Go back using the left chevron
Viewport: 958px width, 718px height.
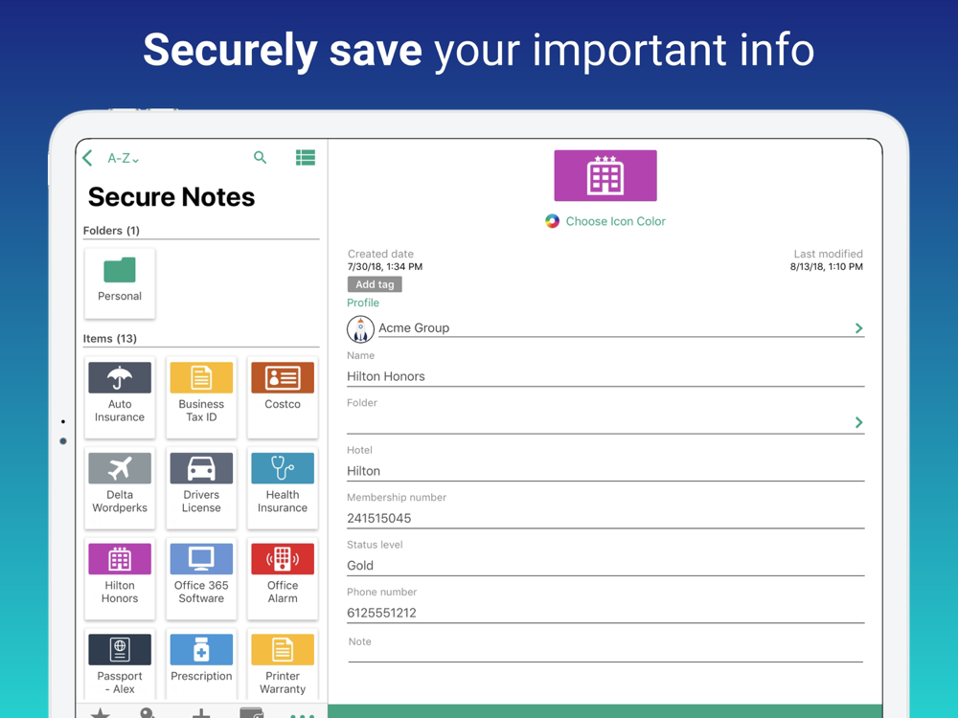87,158
